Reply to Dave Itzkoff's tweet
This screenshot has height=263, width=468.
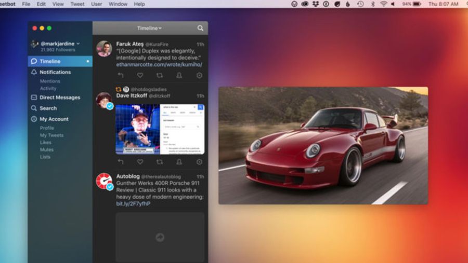tap(121, 162)
